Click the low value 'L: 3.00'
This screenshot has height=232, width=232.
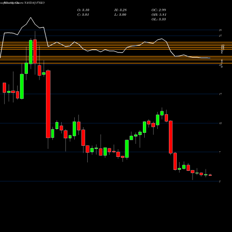[x=120, y=15]
